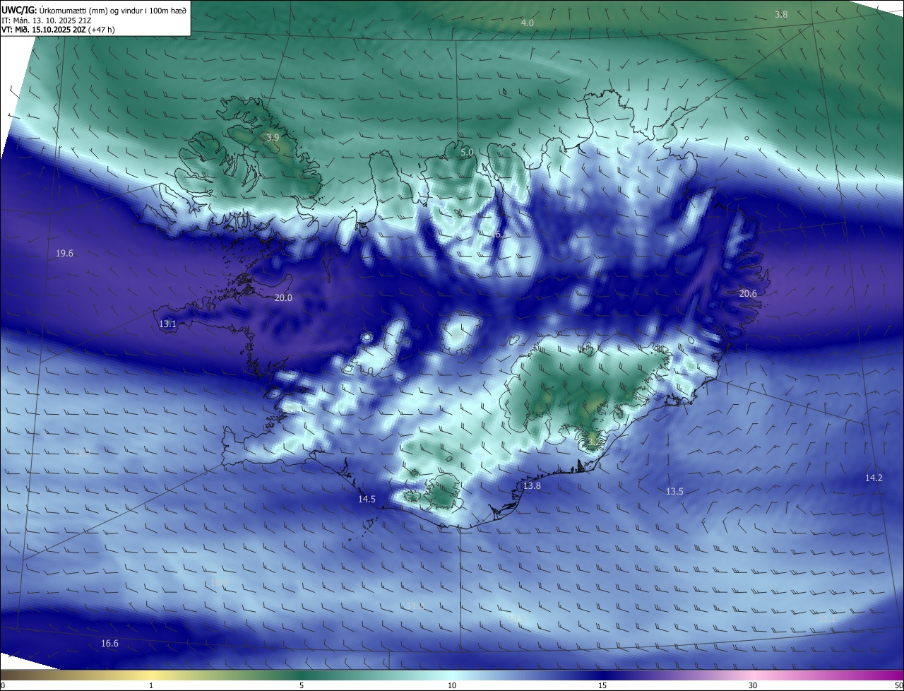Image resolution: width=904 pixels, height=691 pixels.
Task: Click the color scale tick label 5
Action: (302, 685)
